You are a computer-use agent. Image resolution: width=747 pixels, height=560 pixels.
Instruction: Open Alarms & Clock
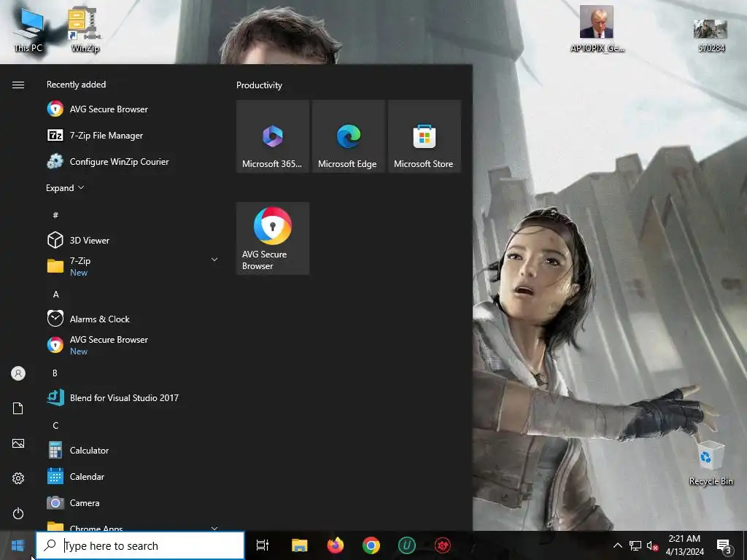131,319
